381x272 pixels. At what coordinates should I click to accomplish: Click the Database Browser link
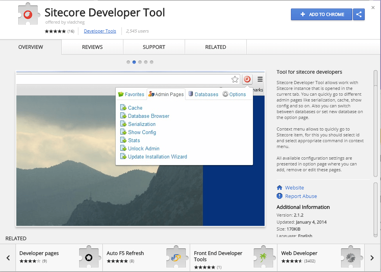coord(149,116)
